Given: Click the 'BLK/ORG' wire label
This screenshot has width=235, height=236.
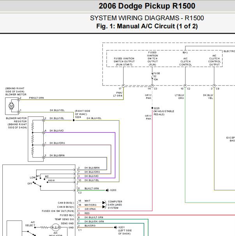Looking at the screenshot, I should tap(90, 226).
